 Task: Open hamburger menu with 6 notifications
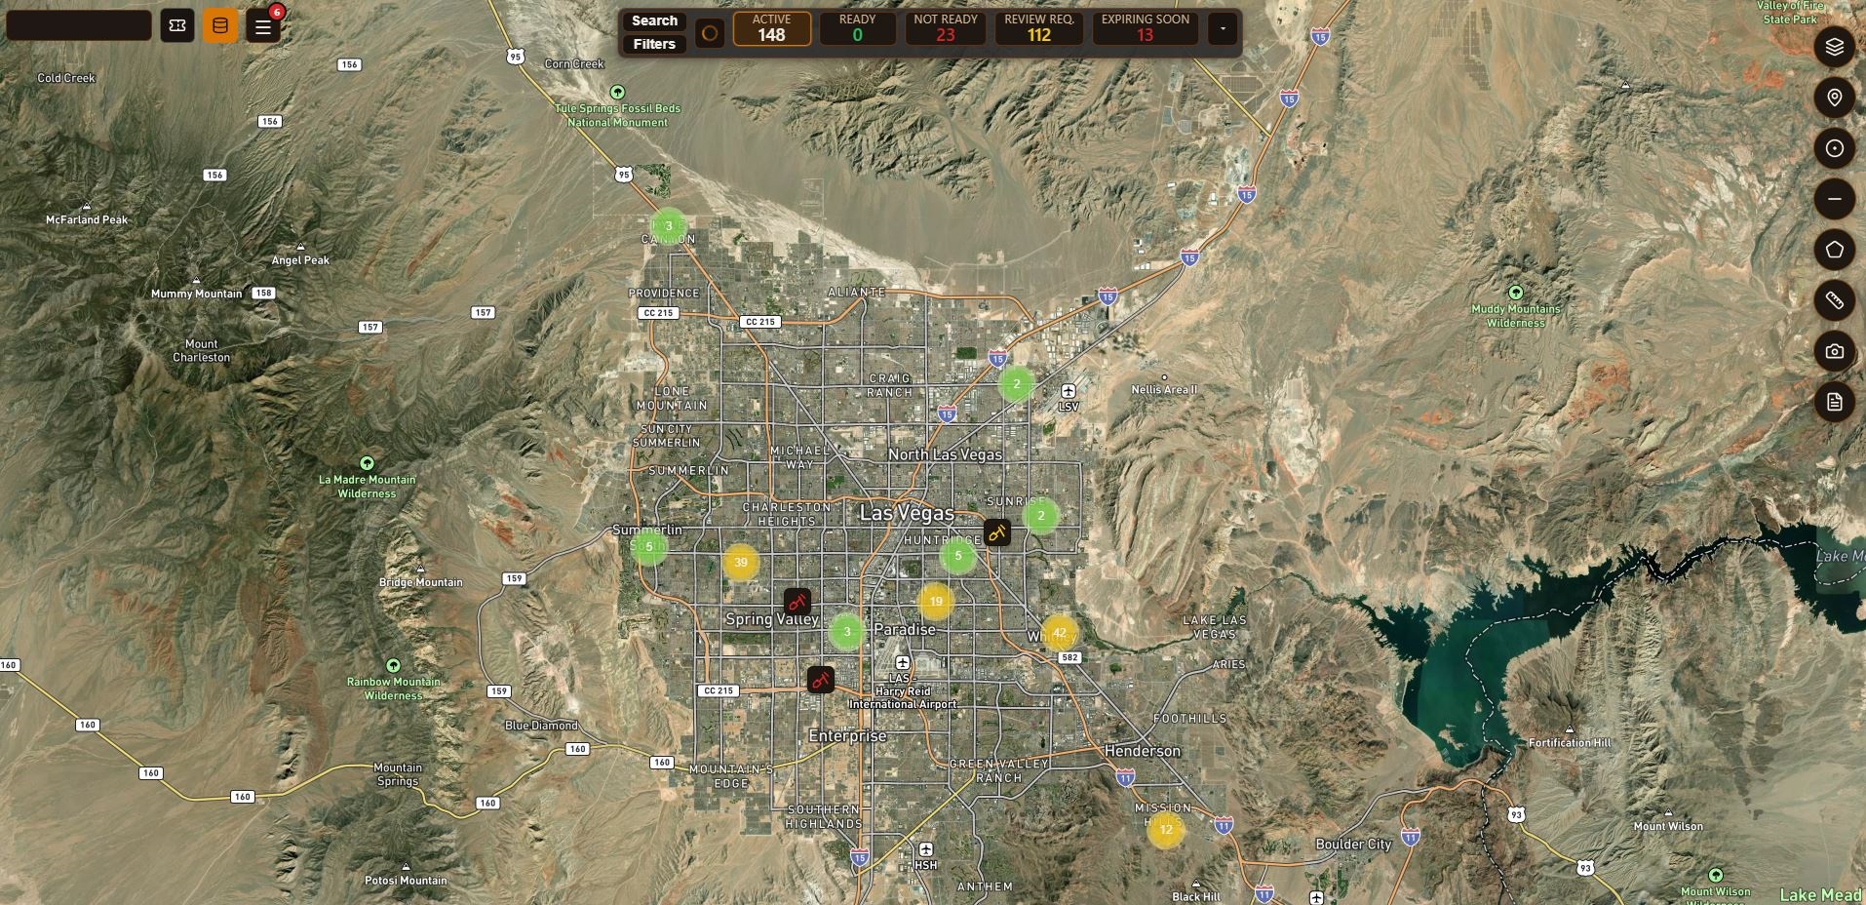(263, 26)
